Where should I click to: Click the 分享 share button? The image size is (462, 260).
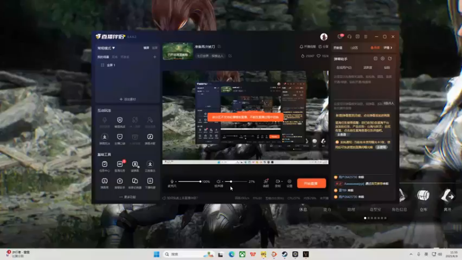tap(323, 47)
